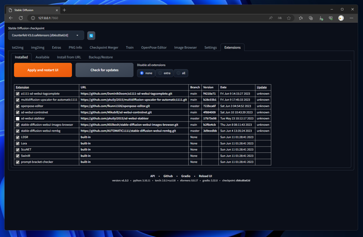The height and width of the screenshot is (237, 363).
Task: Open read aloud icon in address bar
Action: [270, 18]
